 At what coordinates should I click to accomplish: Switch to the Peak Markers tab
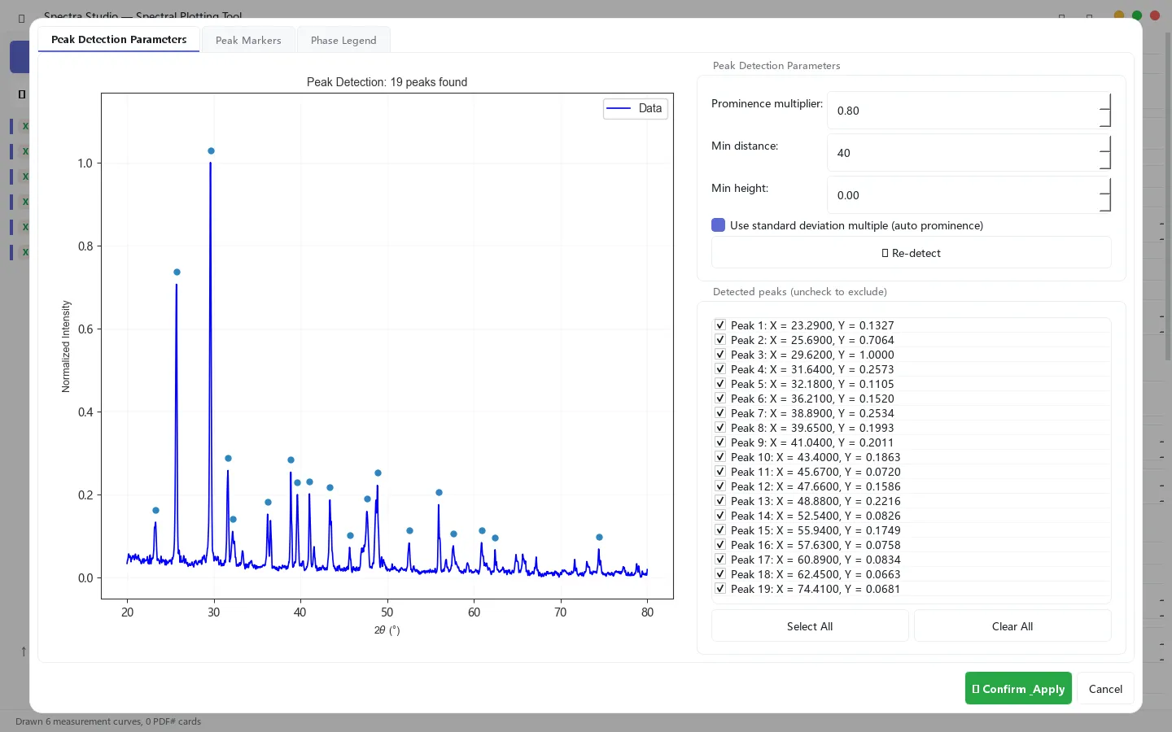click(248, 40)
